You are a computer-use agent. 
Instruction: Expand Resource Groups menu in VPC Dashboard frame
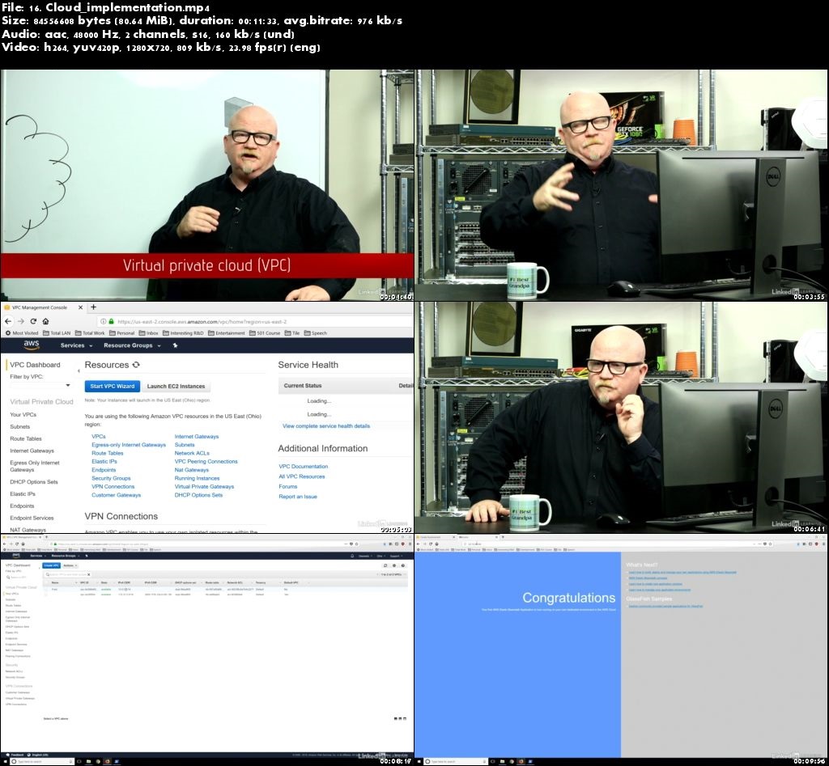(x=132, y=345)
